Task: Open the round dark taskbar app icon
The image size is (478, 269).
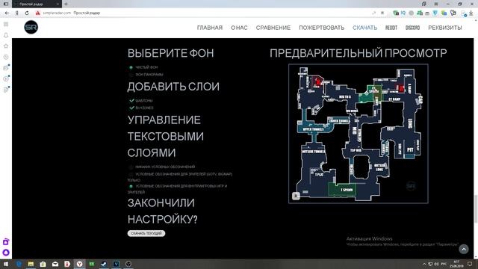Action: 128,264
